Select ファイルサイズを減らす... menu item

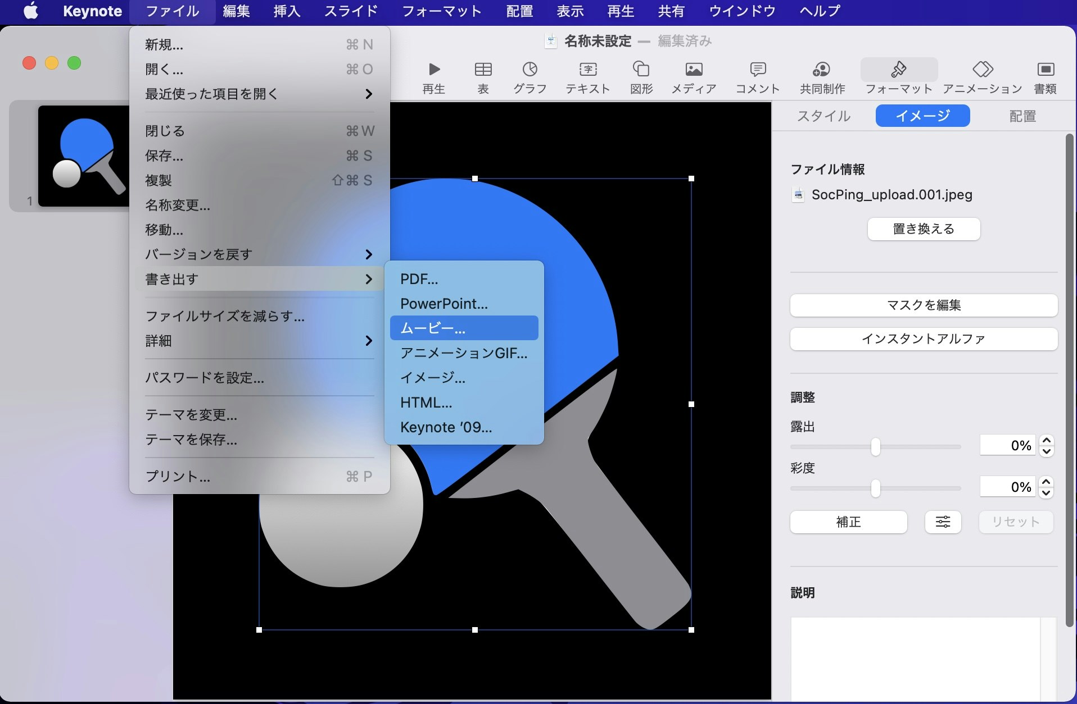pyautogui.click(x=259, y=316)
